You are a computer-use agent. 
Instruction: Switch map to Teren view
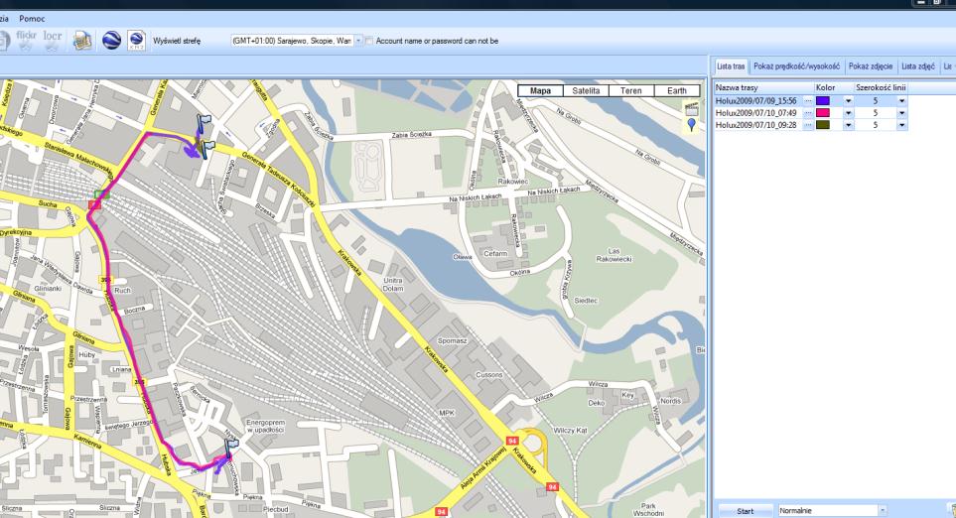[631, 91]
